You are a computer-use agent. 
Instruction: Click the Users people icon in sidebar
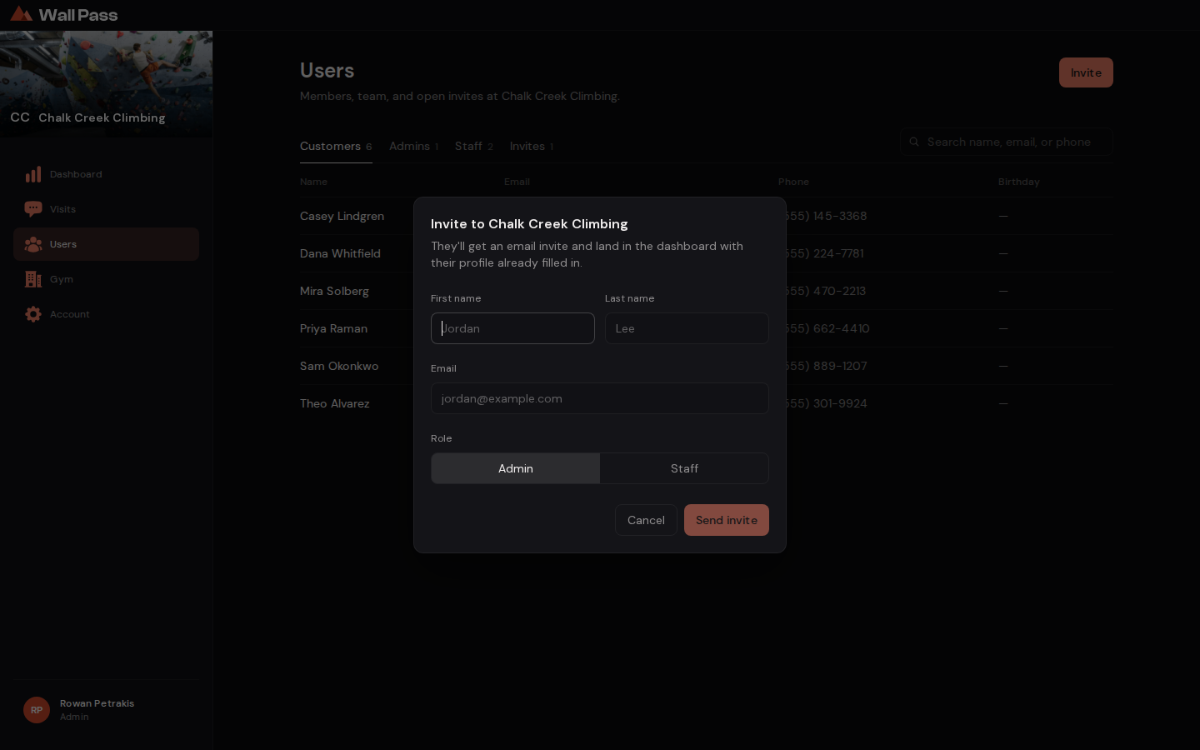coord(33,244)
